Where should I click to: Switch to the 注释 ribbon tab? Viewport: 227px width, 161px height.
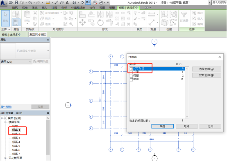[x=54, y=8]
